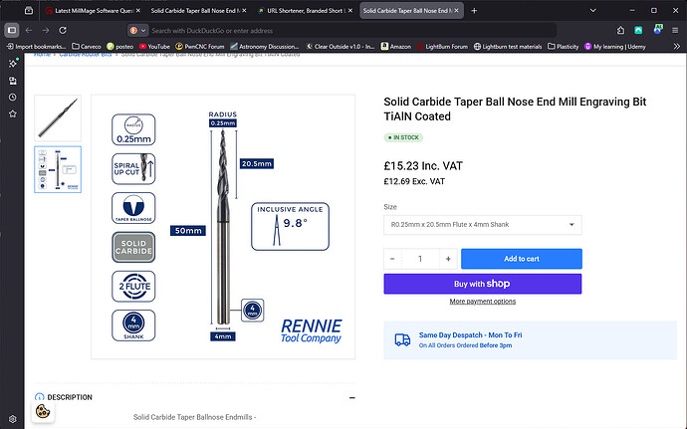687x429 pixels.
Task: Increase quantity with plus button
Action: 448,259
